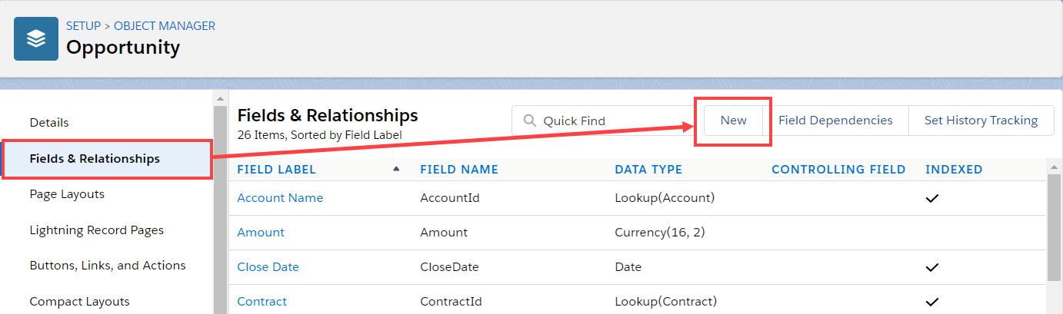Click the New field button
The image size is (1063, 314).
click(733, 121)
